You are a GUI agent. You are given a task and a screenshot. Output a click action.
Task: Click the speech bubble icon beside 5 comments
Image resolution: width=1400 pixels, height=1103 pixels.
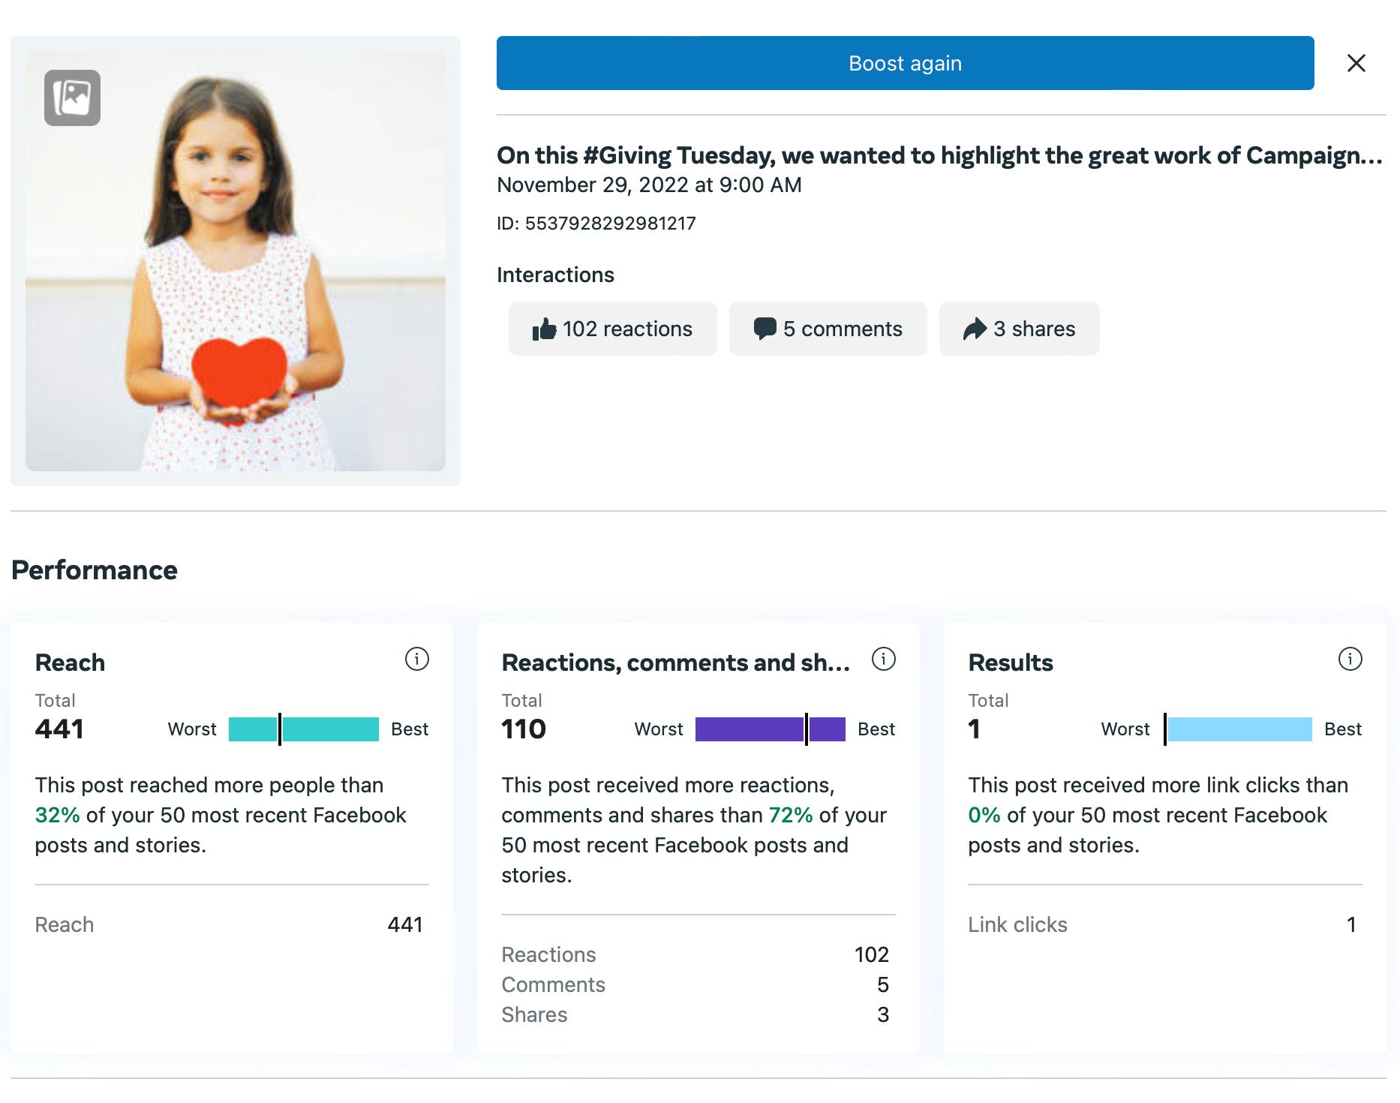coord(765,329)
